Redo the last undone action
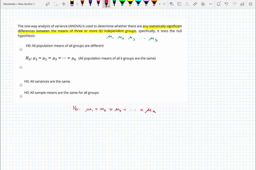 [x=234, y=4]
